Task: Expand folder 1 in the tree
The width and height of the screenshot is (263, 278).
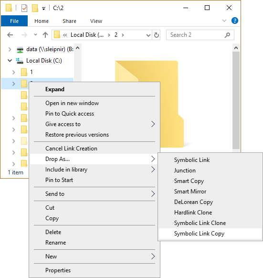Action: point(13,72)
